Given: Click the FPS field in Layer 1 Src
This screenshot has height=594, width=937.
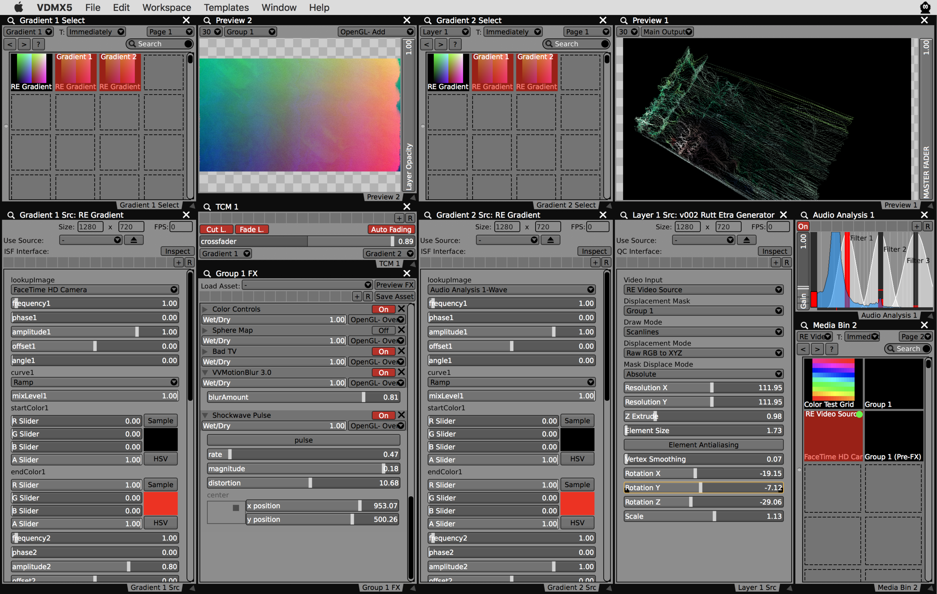Looking at the screenshot, I should (x=778, y=227).
